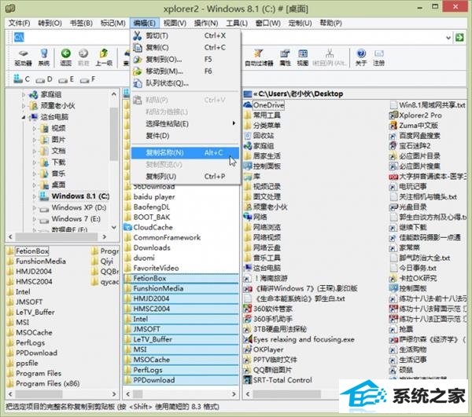
Task: Click the green Go arrow beside address bar
Action: [459, 38]
